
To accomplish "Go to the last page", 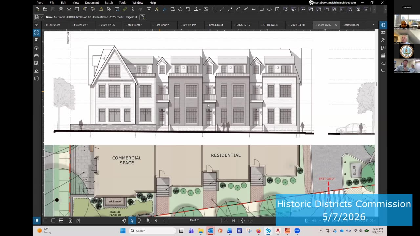I will point(233,221).
